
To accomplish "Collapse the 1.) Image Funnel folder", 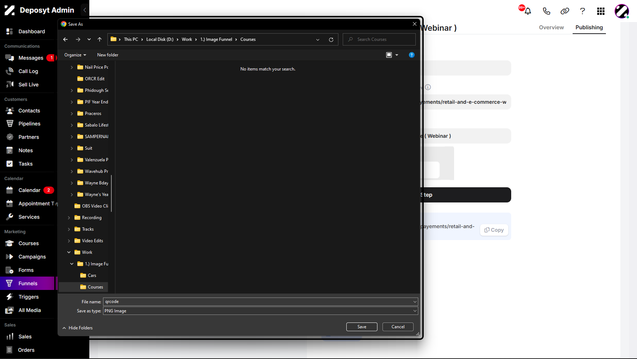I will 72,264.
